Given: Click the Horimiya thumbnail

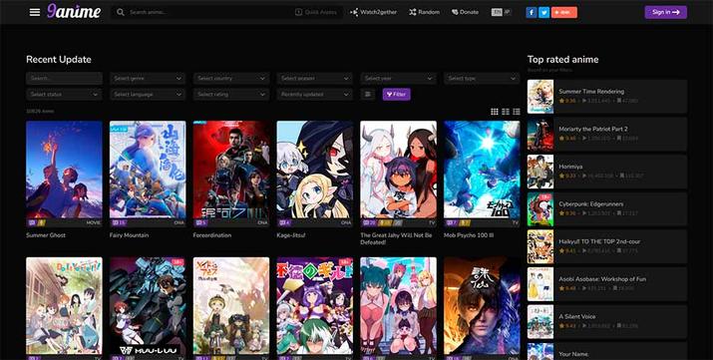Looking at the screenshot, I should pos(540,172).
